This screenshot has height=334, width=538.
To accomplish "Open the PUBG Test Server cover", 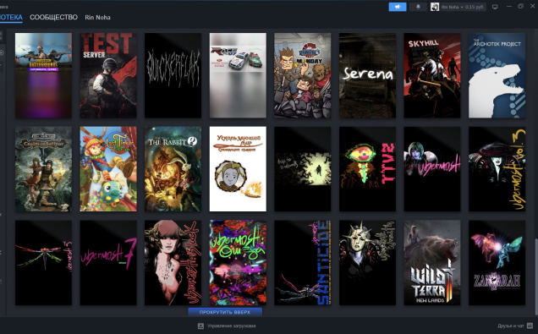I will point(108,75).
